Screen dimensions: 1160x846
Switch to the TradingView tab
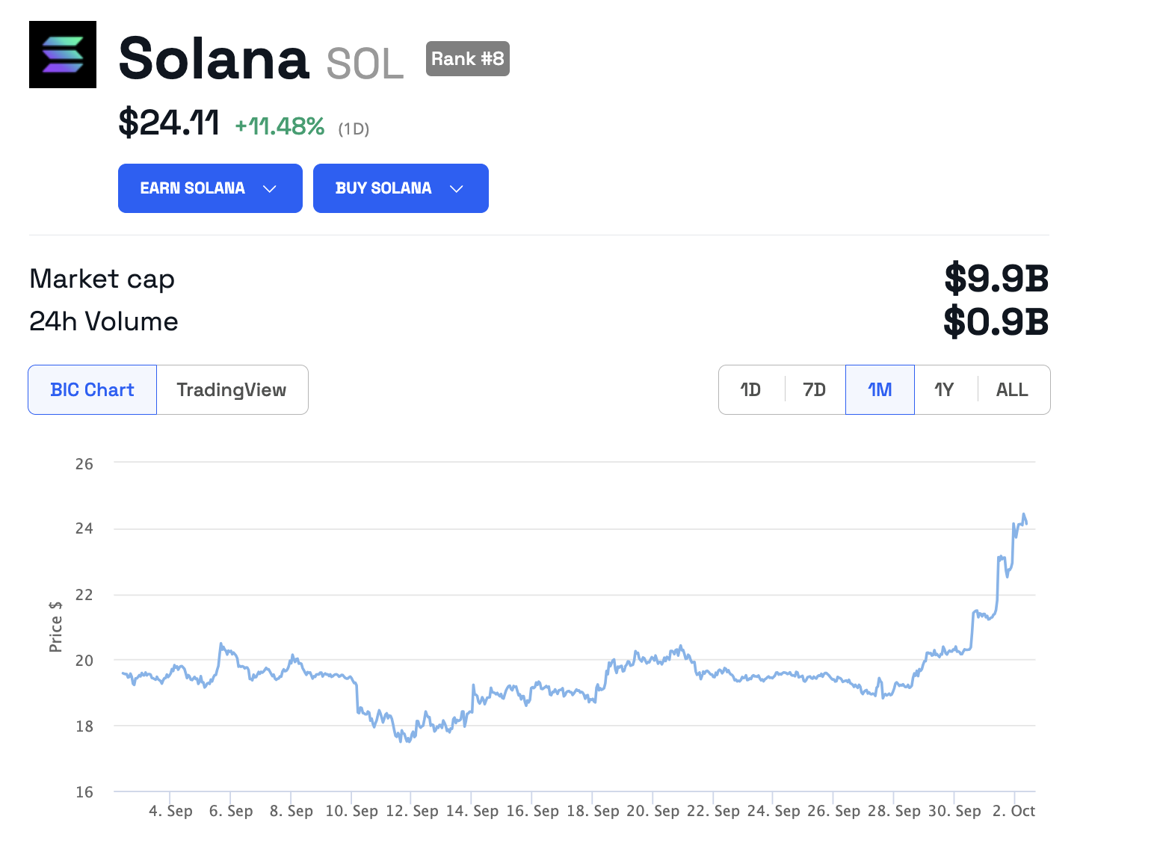point(232,389)
